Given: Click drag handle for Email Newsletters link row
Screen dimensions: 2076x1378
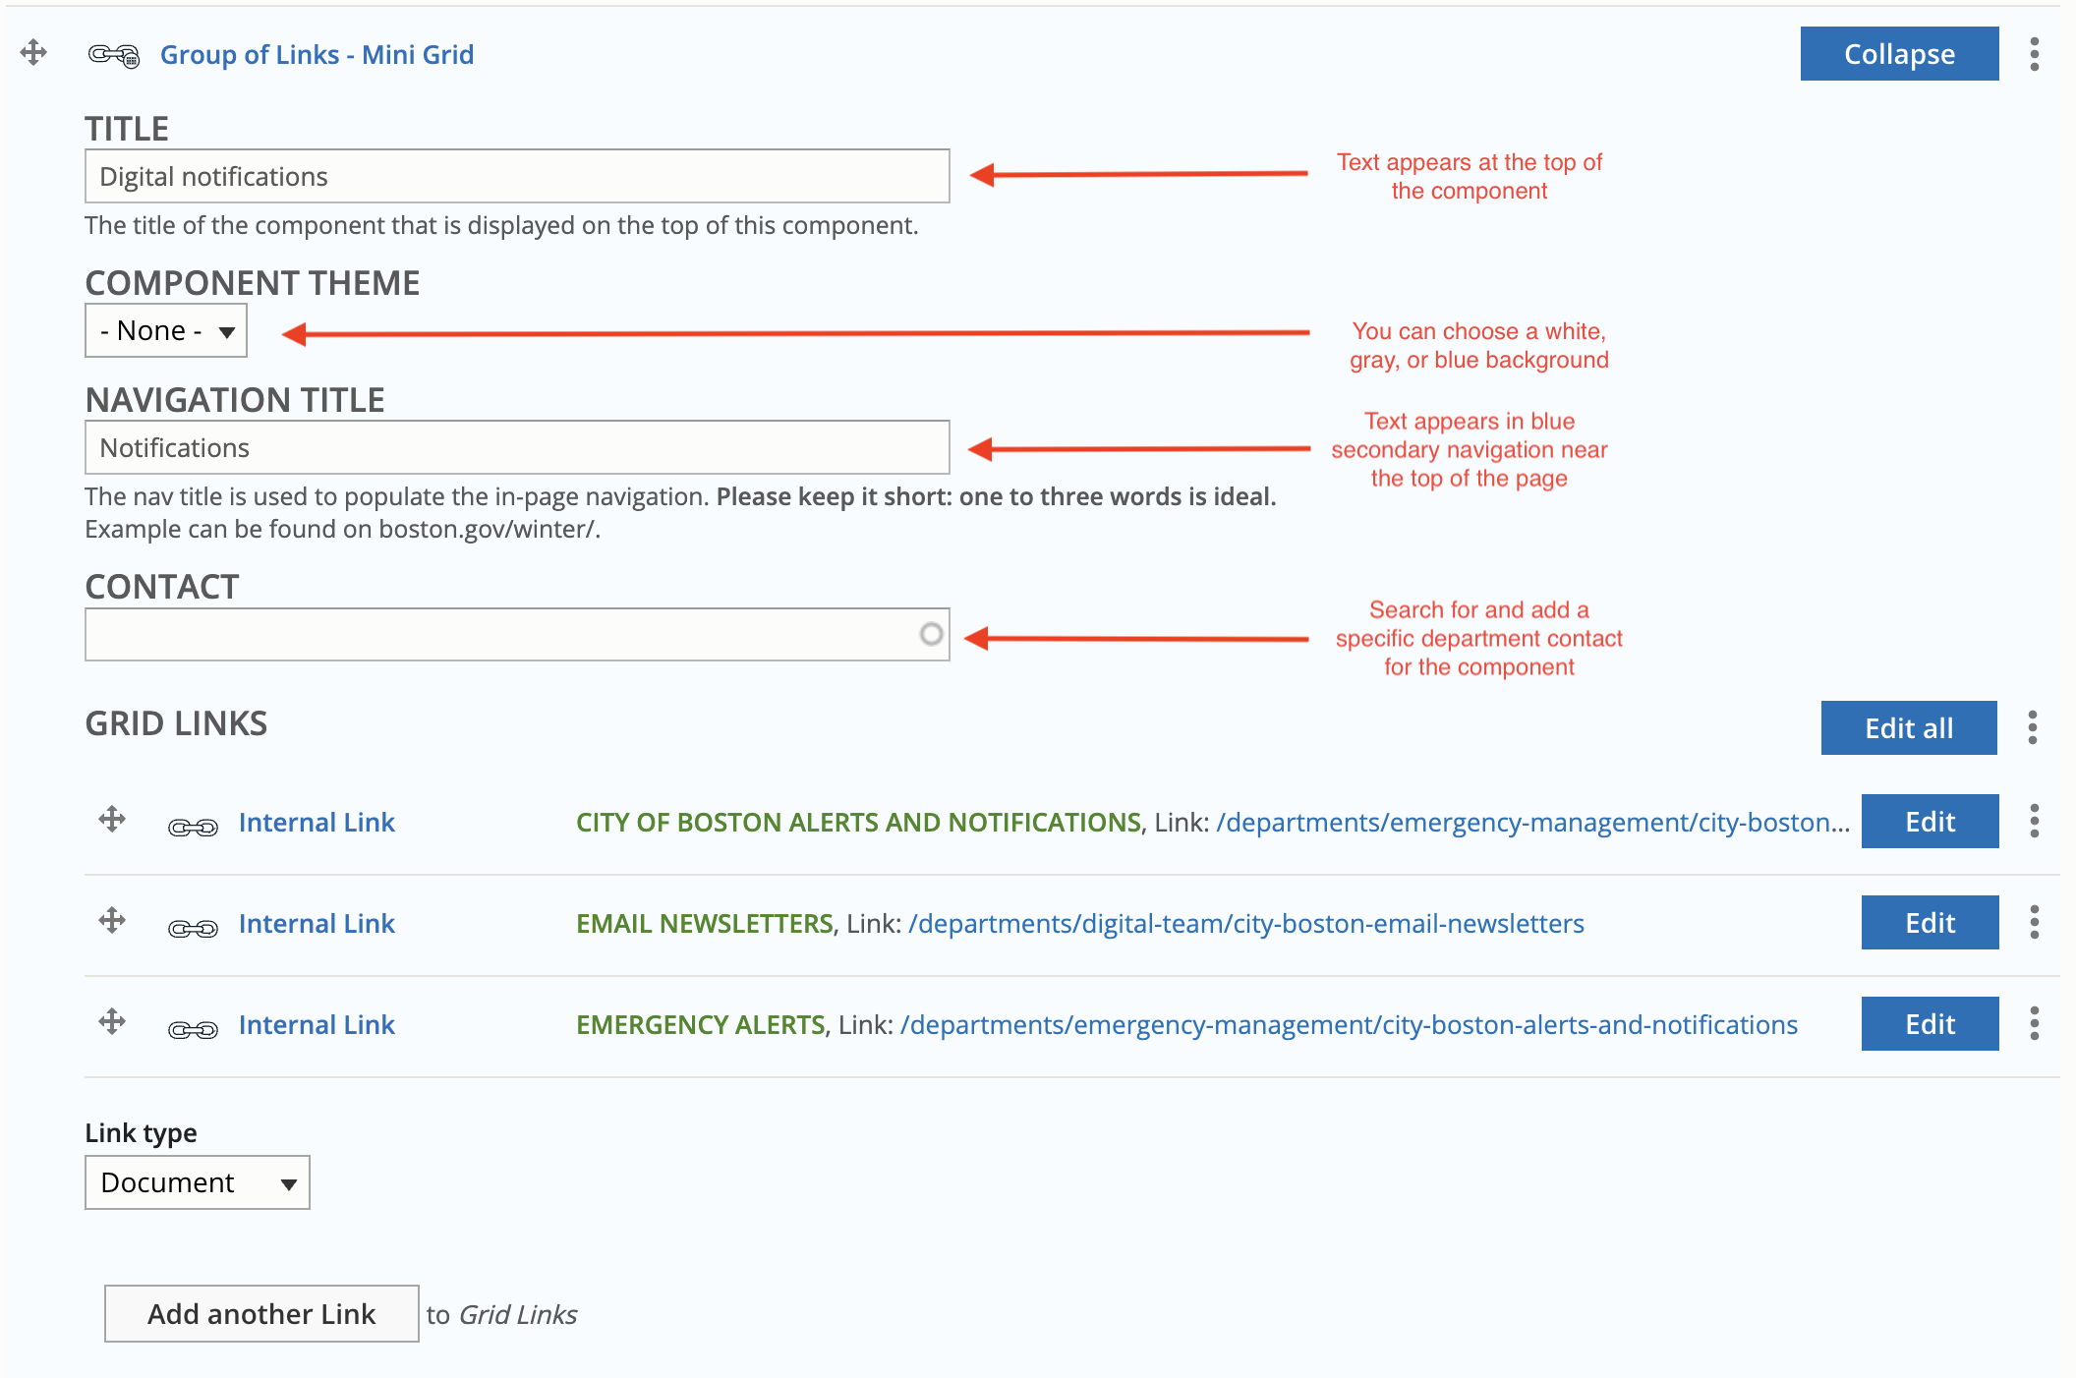Looking at the screenshot, I should [x=112, y=921].
